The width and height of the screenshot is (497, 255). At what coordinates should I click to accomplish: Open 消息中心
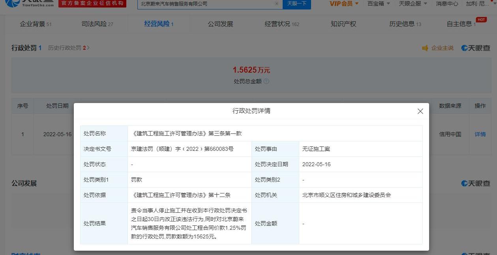pyautogui.click(x=447, y=4)
